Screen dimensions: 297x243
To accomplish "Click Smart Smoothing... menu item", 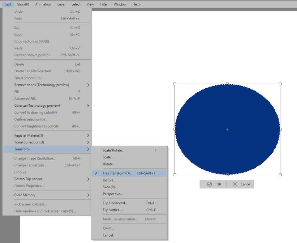I will [x=47, y=78].
